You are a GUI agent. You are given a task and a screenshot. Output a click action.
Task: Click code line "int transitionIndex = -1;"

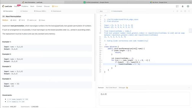point(122,58)
